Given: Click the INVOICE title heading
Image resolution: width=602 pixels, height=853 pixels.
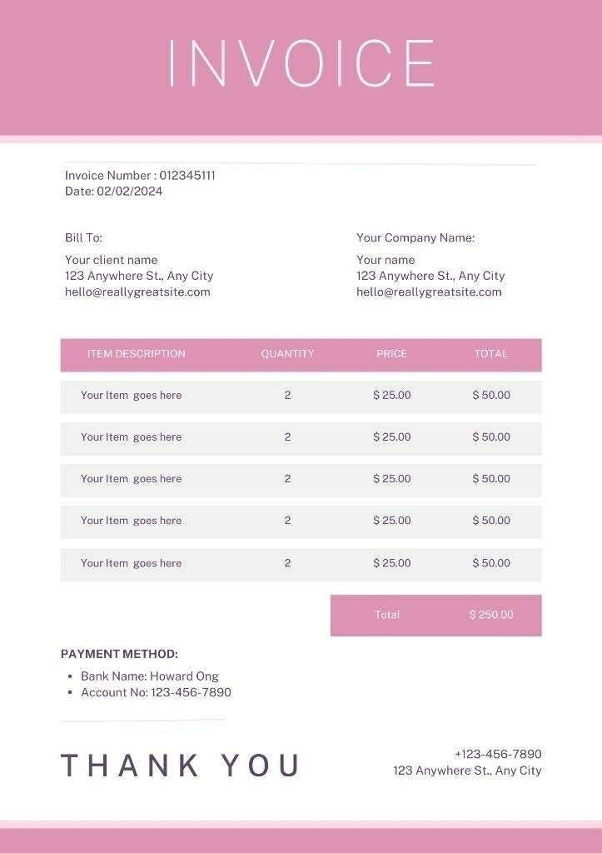Looking at the screenshot, I should [x=301, y=63].
